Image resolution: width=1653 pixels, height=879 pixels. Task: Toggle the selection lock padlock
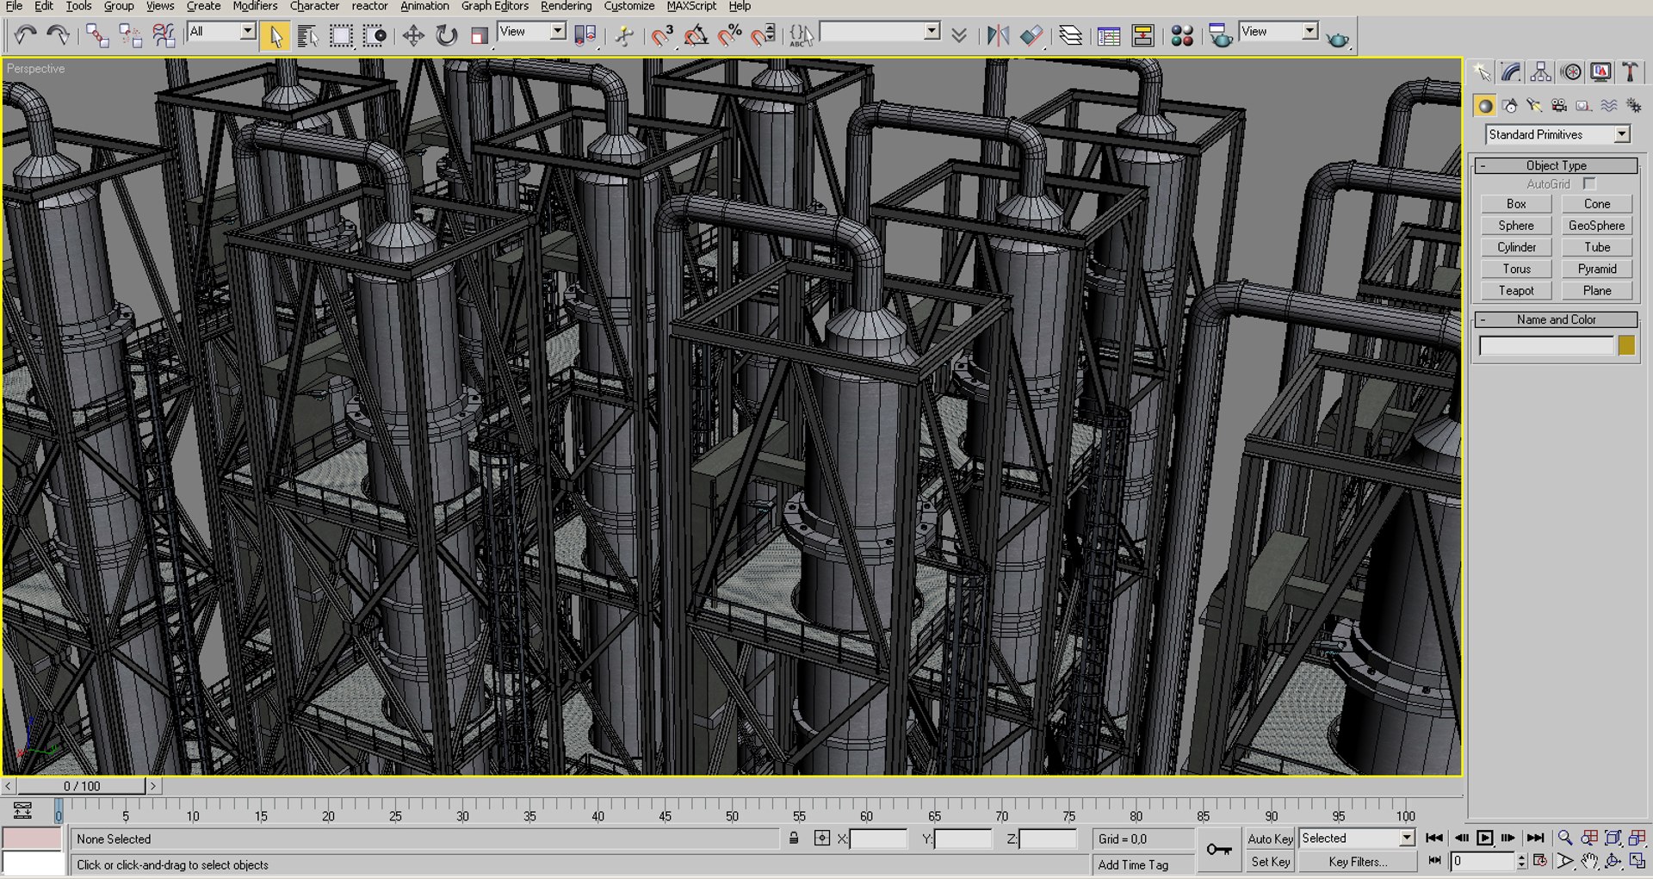point(794,839)
